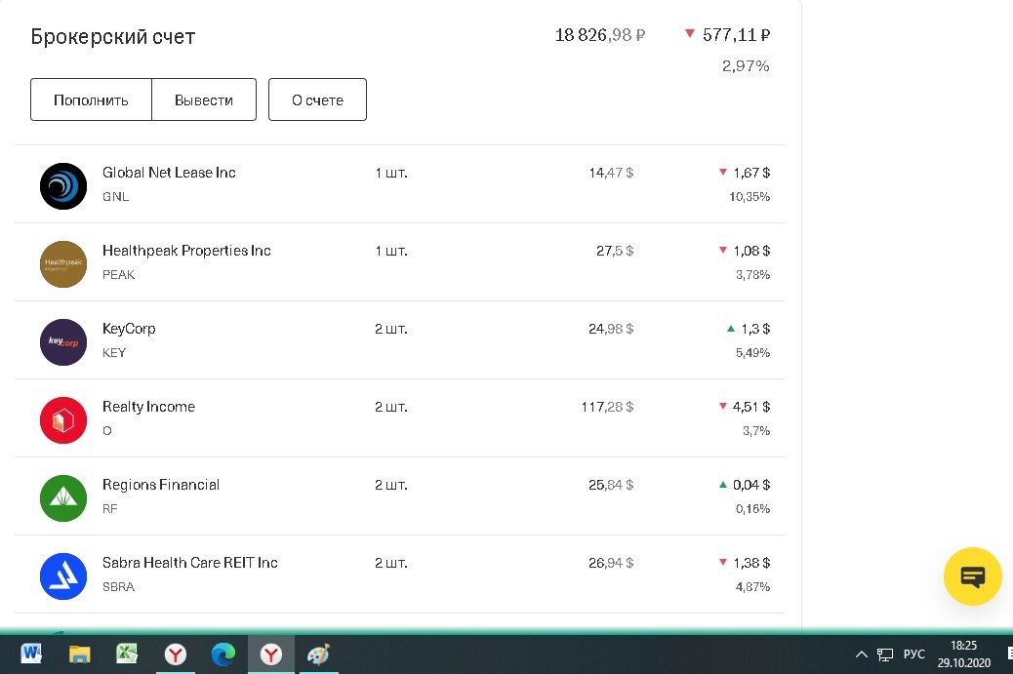Open the KeyCorp position
Viewport: 1013px width, 674px height.
[400, 340]
